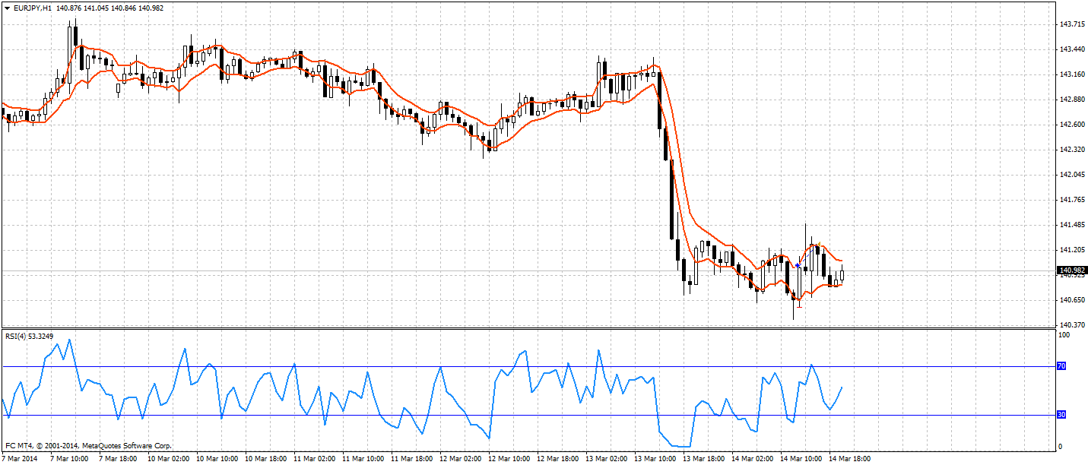Viewport: 1088px width, 465px height.
Task: Click price scale value 143.440
Action: click(x=1071, y=49)
